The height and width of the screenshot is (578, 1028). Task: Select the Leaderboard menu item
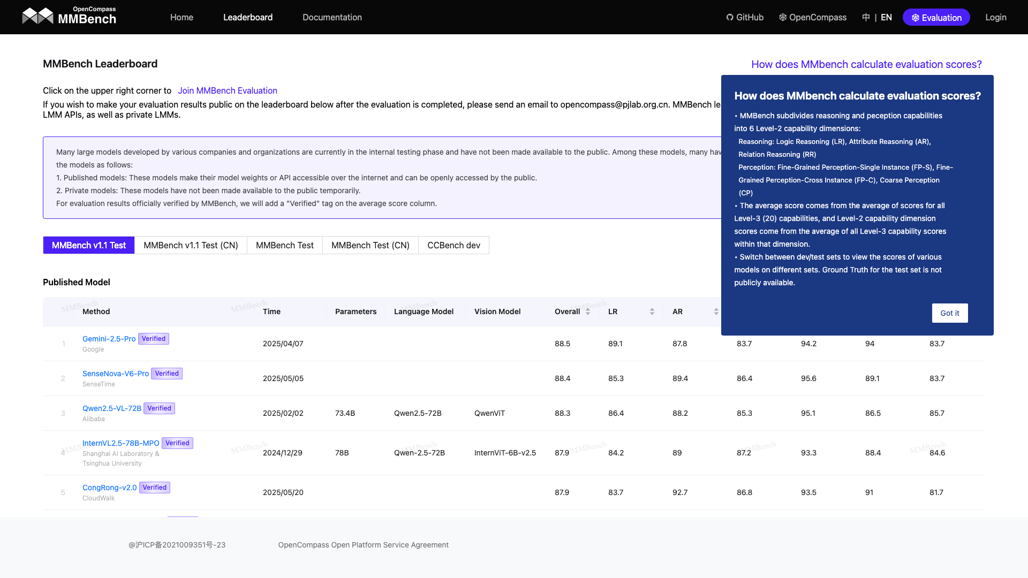[x=248, y=17]
